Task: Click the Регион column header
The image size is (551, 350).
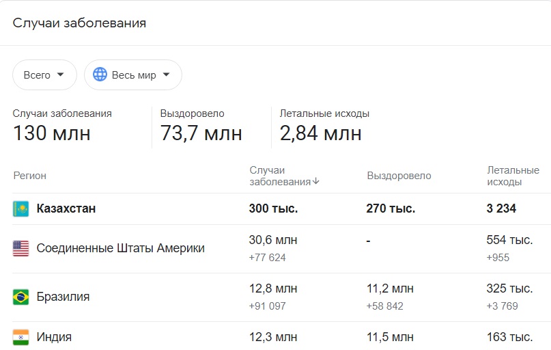Action: coord(30,176)
